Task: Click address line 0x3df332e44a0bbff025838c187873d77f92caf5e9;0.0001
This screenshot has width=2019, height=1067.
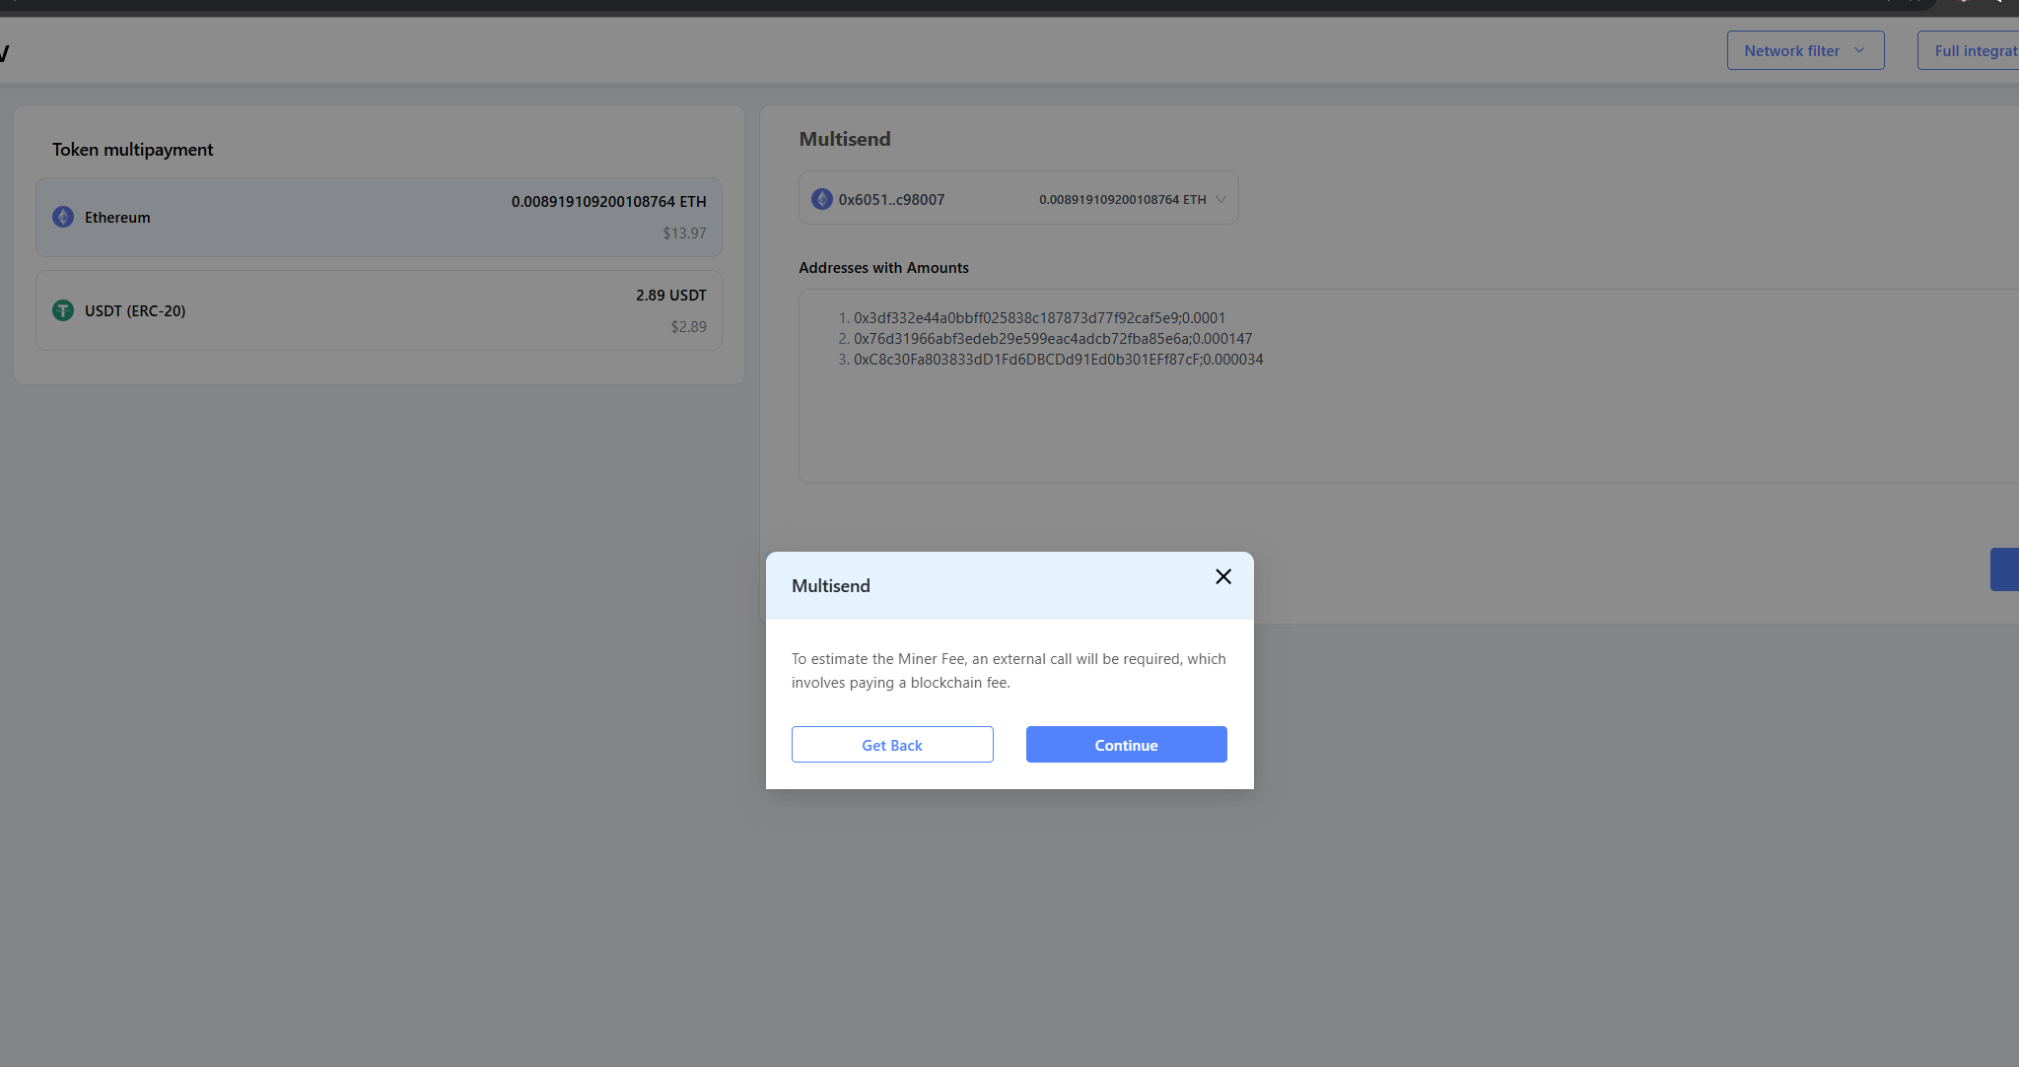Action: pyautogui.click(x=1039, y=317)
